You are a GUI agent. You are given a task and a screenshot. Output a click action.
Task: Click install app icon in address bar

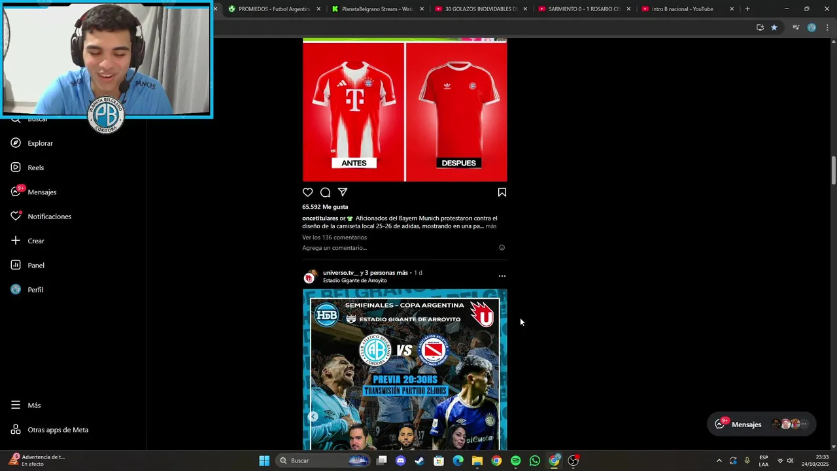click(760, 27)
